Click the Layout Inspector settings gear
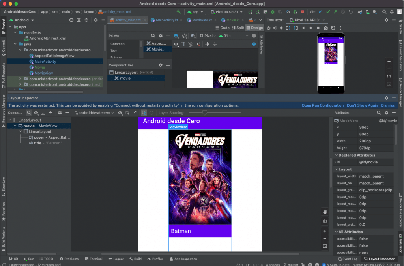The image size is (404, 266). pos(386,98)
